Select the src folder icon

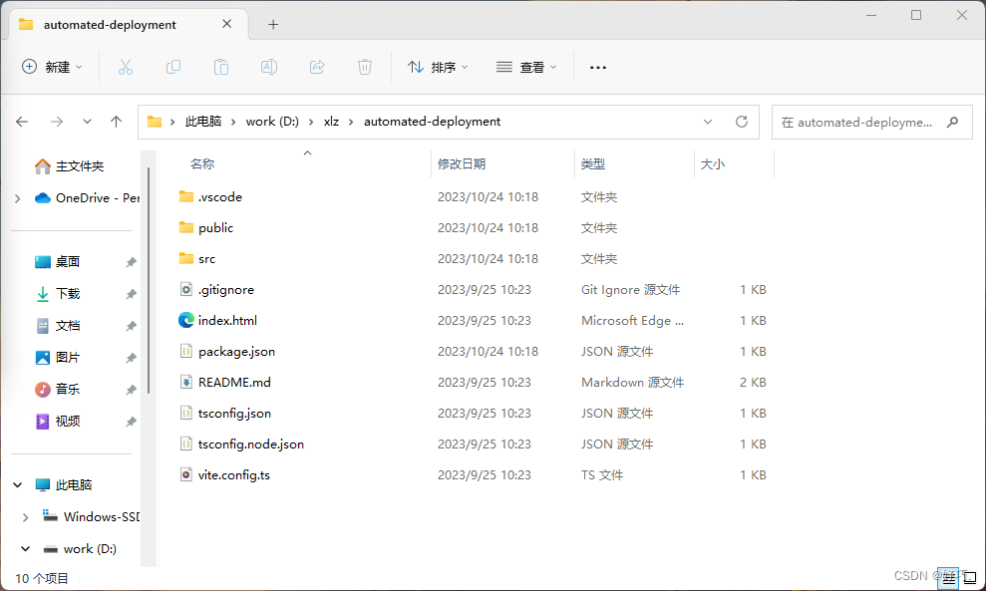186,258
